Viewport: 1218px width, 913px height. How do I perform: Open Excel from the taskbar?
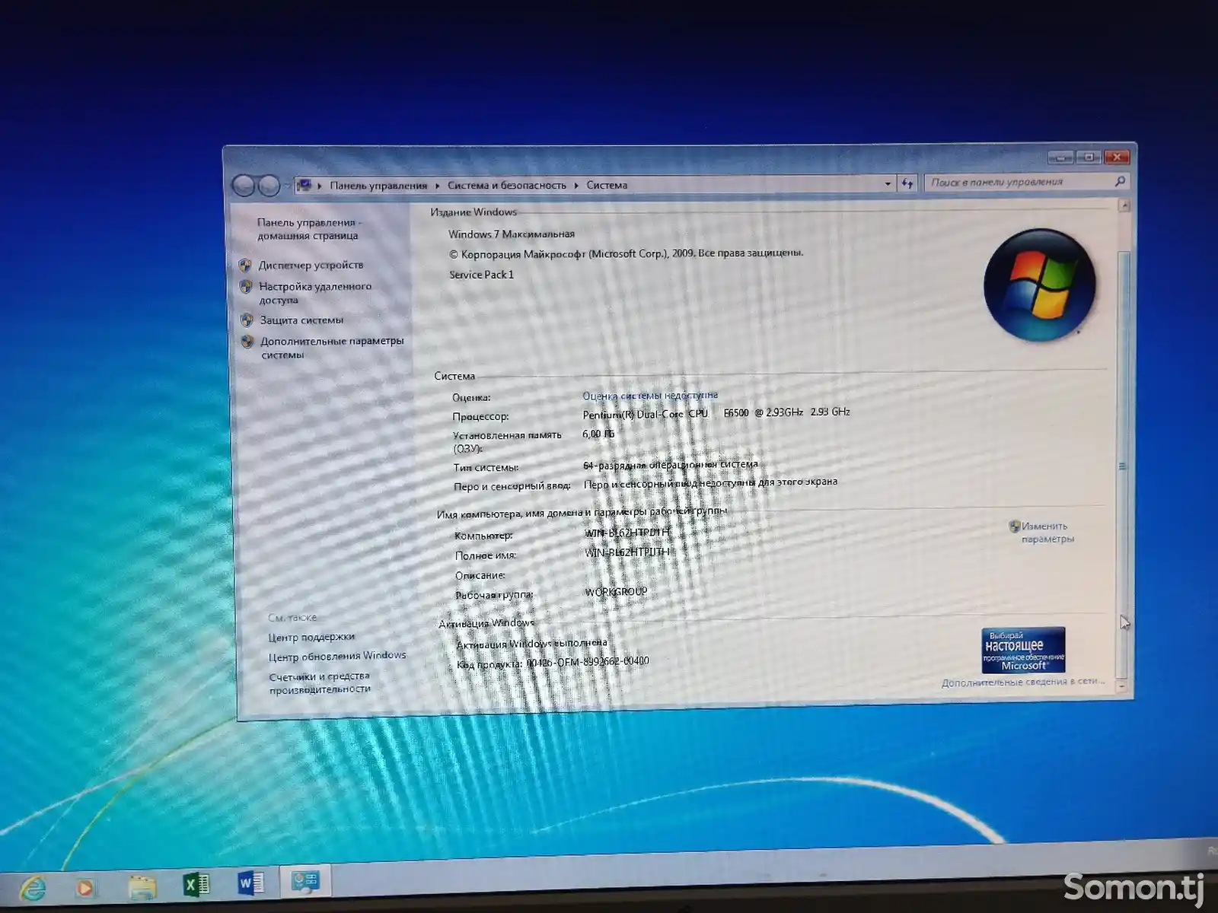(196, 884)
